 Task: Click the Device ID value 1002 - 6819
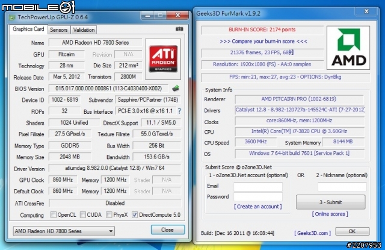[64, 99]
